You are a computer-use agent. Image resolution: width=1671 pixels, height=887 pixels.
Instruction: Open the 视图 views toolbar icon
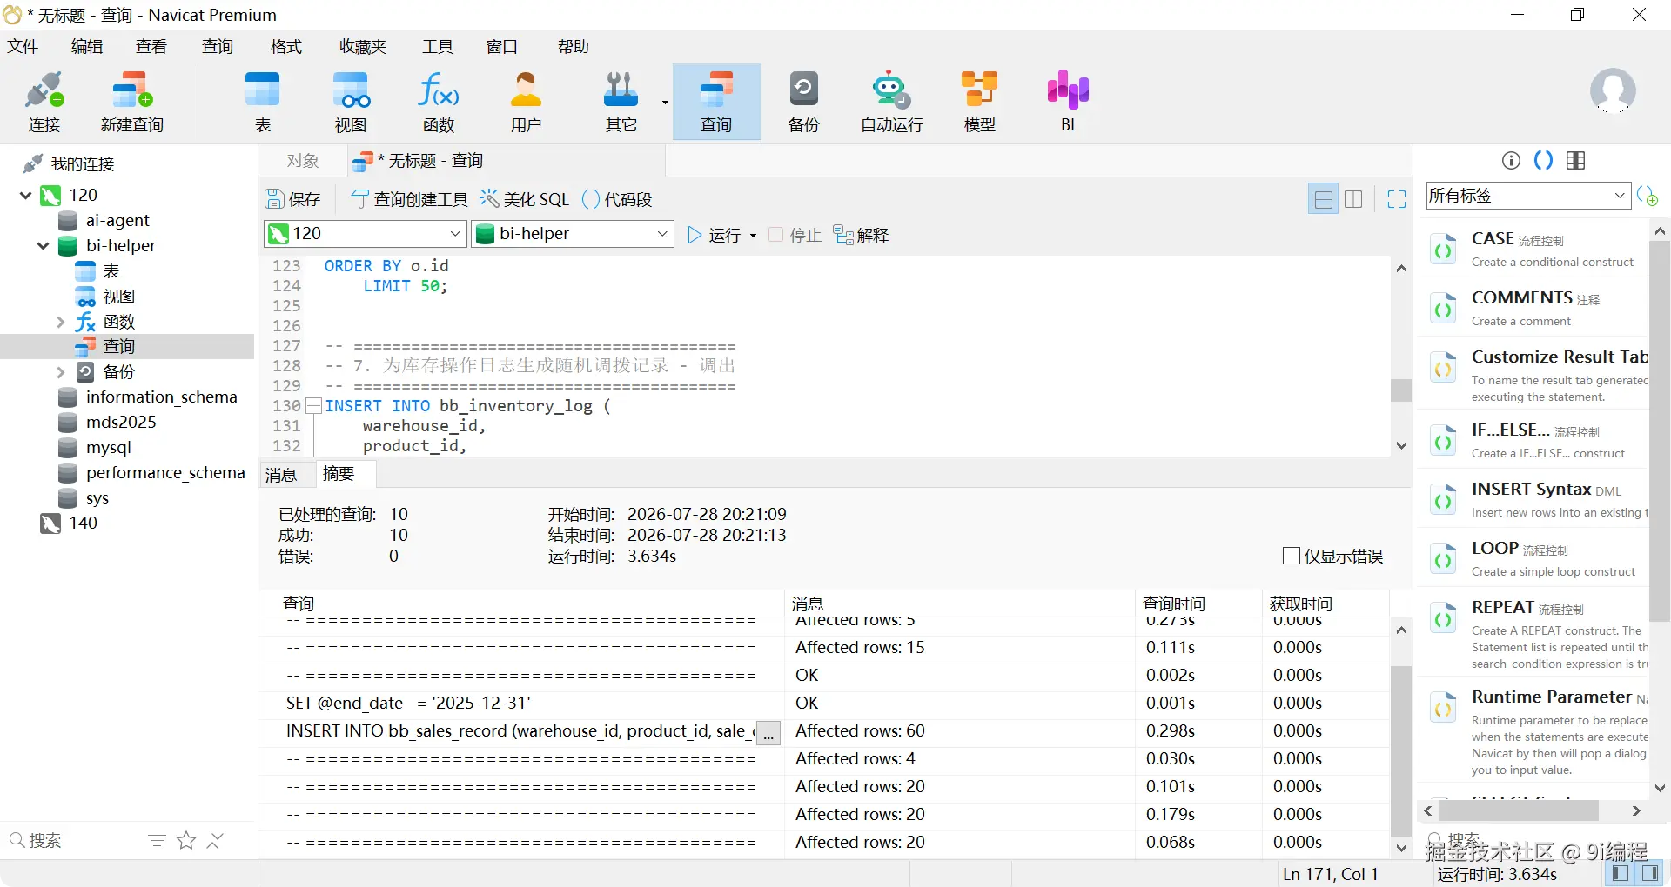351,102
